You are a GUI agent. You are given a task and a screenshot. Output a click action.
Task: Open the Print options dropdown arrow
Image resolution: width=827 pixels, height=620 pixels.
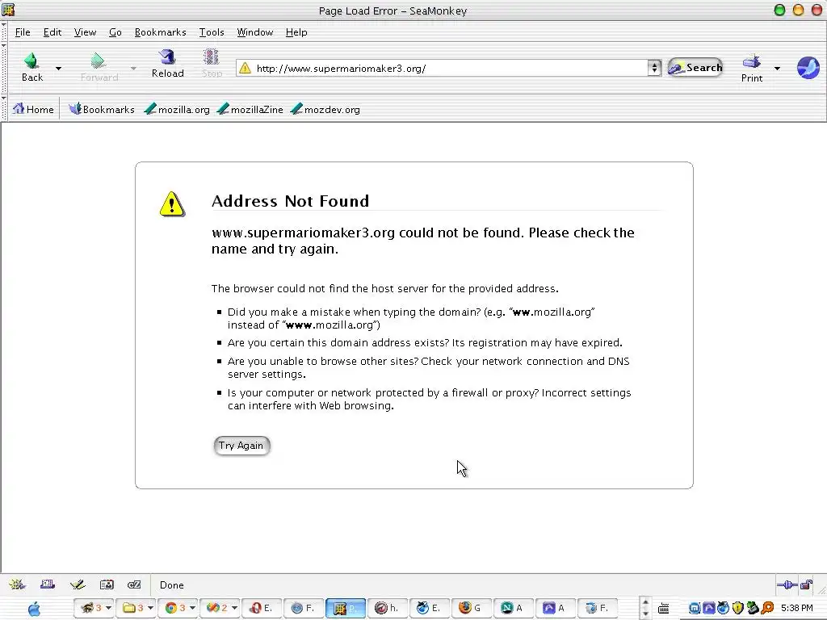[777, 68]
